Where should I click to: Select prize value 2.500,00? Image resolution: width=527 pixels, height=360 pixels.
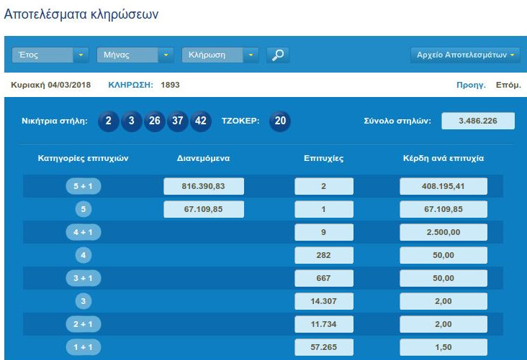(443, 232)
